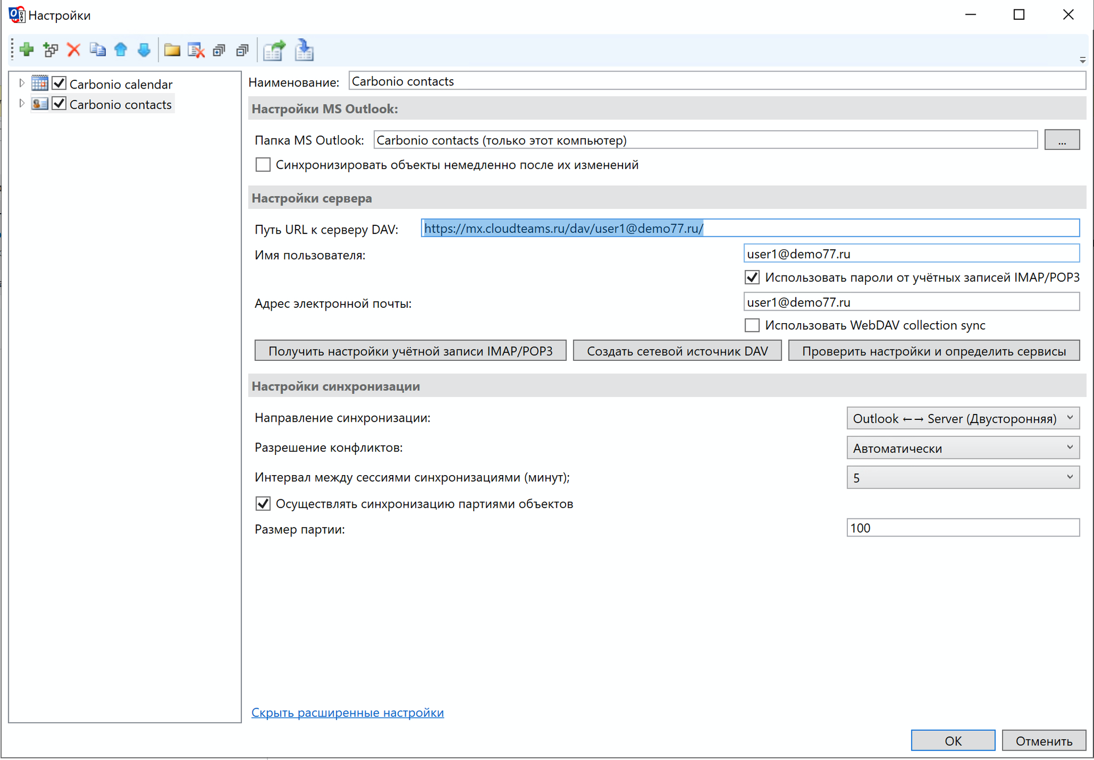Click the expand all nodes toolbar icon
The image size is (1094, 760).
coord(219,50)
